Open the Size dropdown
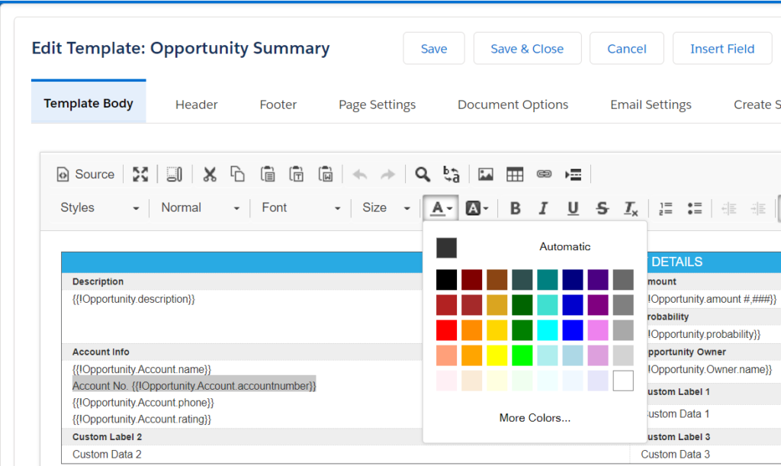Screen dimensions: 781x466 tap(385, 207)
